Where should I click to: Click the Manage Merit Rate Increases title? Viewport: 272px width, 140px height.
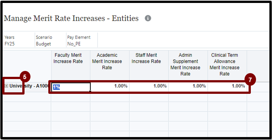[71, 18]
